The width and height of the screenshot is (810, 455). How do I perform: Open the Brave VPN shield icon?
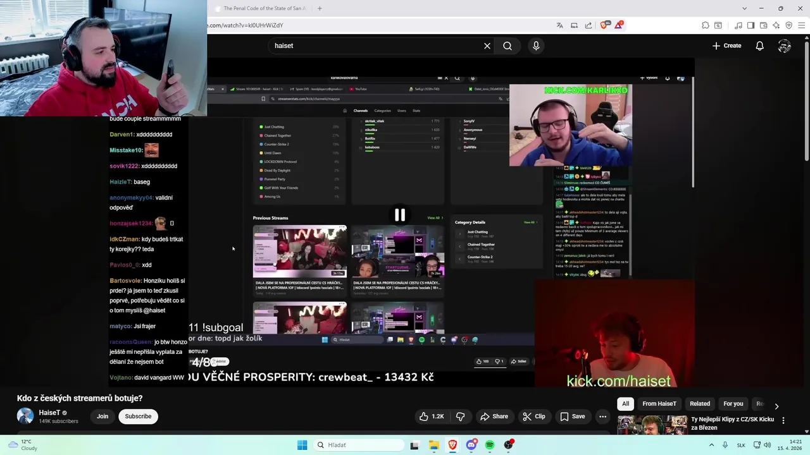(x=788, y=25)
